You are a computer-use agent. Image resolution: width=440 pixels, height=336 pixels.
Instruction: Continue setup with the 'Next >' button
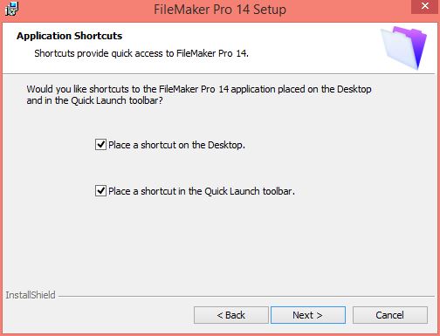308,315
